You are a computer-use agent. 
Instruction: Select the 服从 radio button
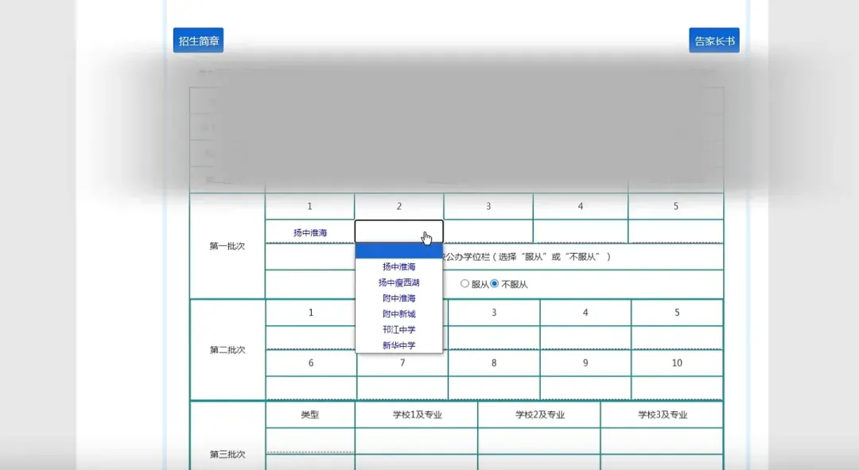464,284
